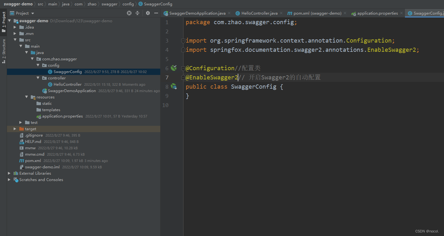This screenshot has height=236, width=444.
Task: Close the application.properties tab
Action: pos(401,13)
